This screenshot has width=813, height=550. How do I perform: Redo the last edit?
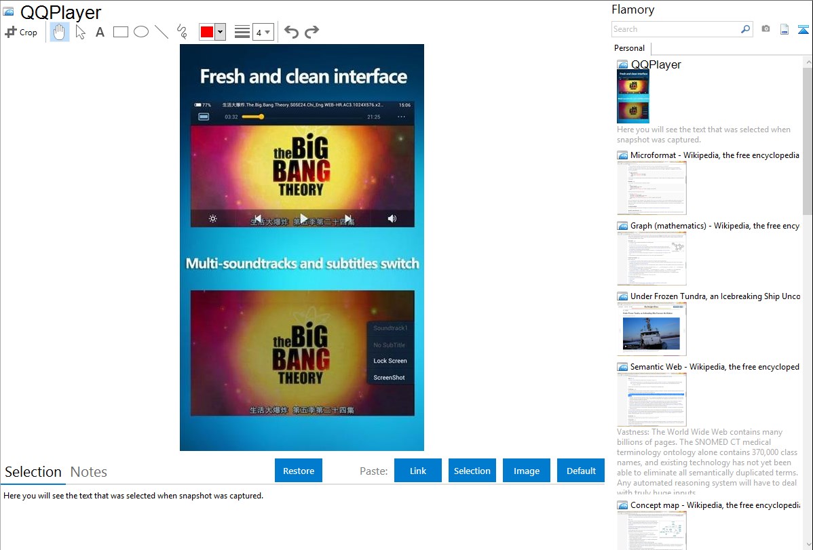point(311,32)
